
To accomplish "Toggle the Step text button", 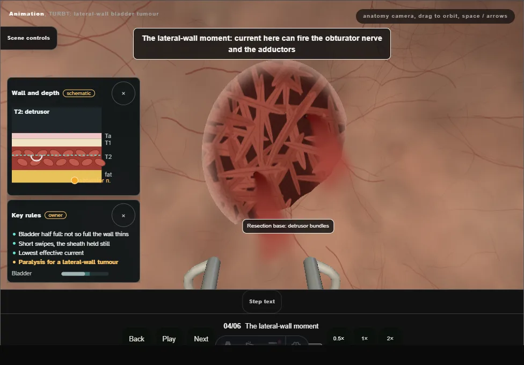I will [x=262, y=302].
